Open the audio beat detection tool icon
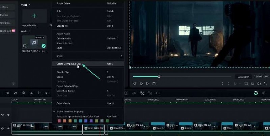The width and height of the screenshot is (270, 136). click(x=47, y=93)
